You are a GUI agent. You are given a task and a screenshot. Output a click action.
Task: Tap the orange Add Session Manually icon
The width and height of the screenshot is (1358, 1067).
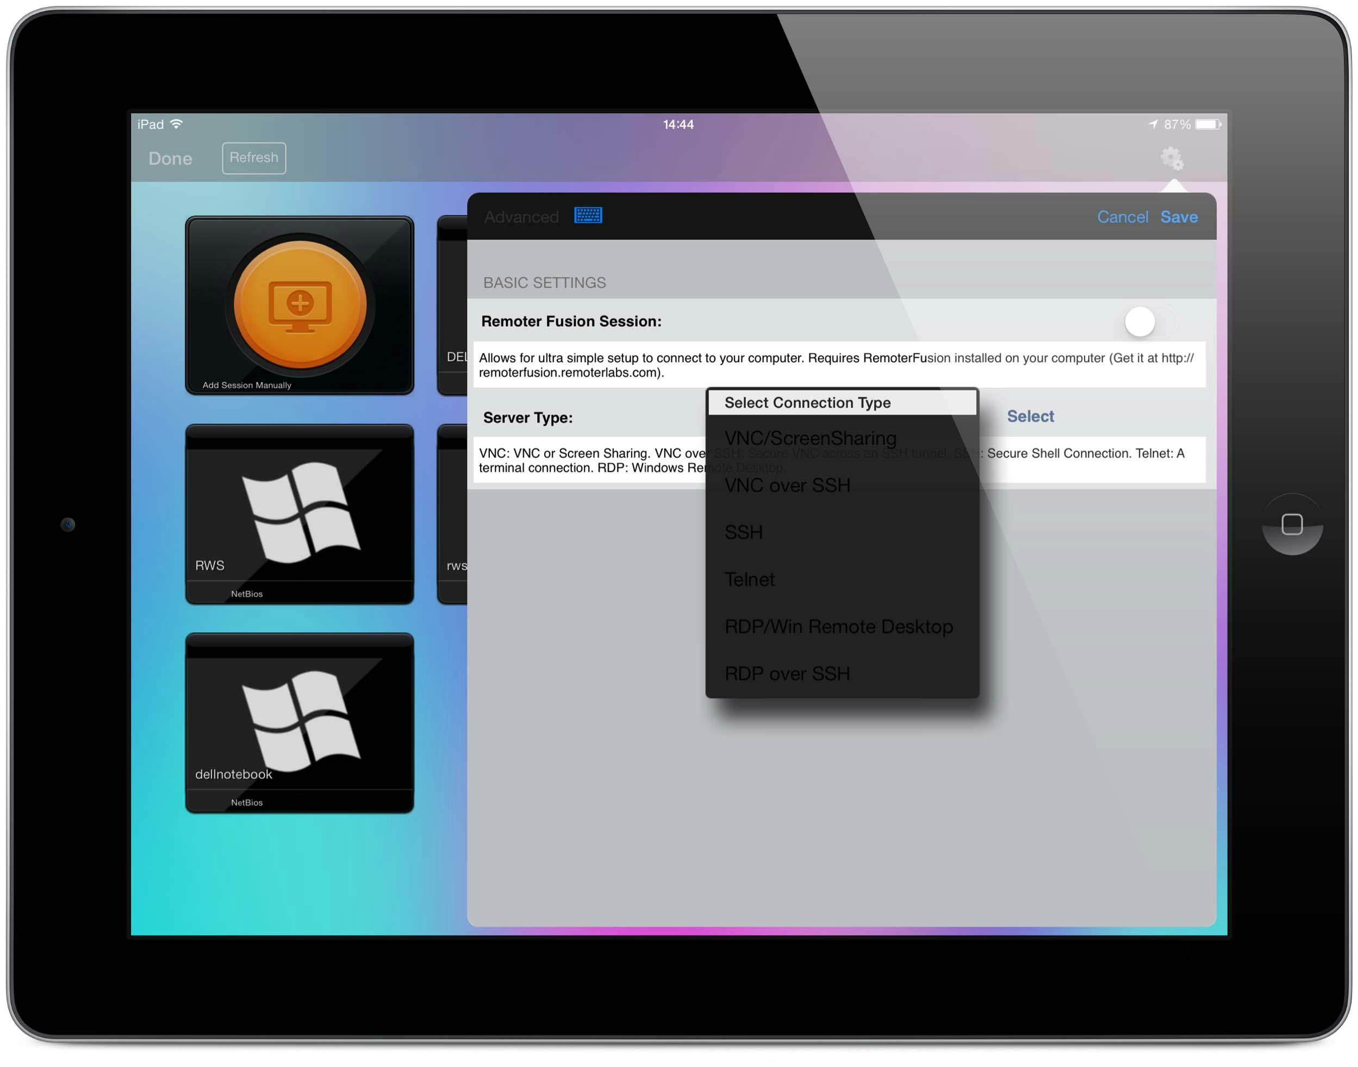(300, 304)
